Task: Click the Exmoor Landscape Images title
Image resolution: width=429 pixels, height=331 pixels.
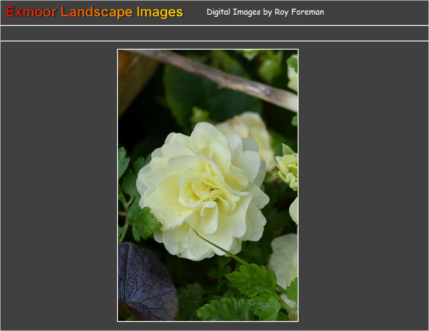Action: [95, 12]
